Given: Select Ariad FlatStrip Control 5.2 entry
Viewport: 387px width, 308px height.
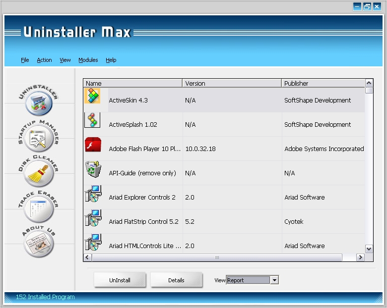Looking at the screenshot, I should click(144, 221).
